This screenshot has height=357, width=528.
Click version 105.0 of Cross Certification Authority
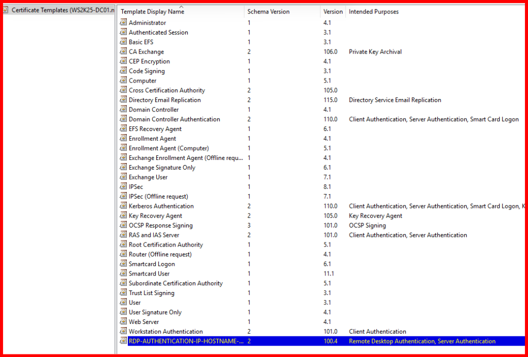[331, 91]
